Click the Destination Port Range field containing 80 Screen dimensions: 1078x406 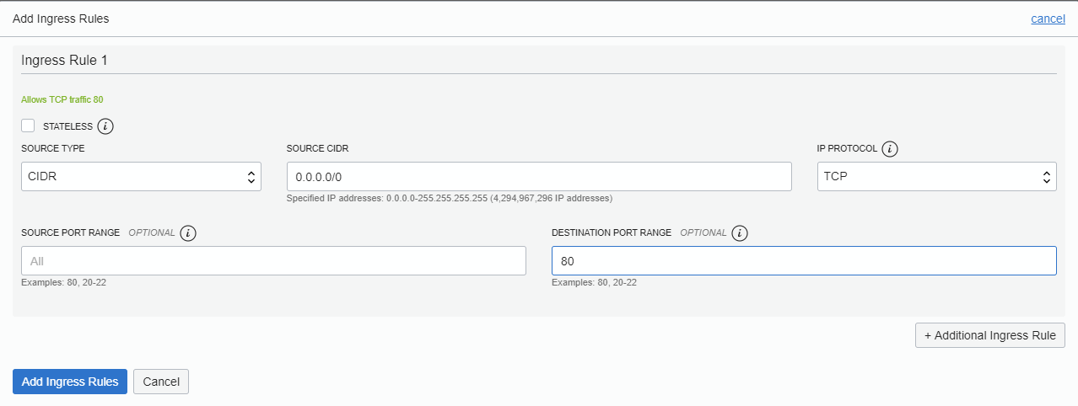pyautogui.click(x=804, y=261)
